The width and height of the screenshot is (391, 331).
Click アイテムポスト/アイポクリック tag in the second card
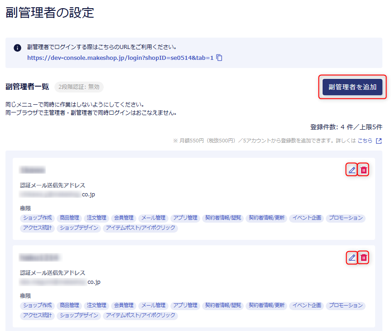click(x=140, y=315)
